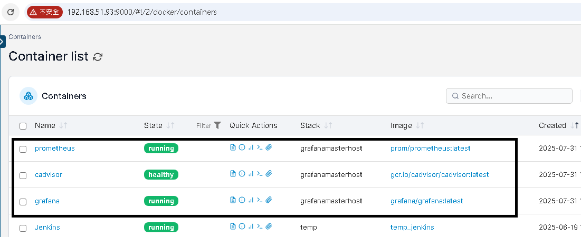Reload the browser page

point(11,12)
